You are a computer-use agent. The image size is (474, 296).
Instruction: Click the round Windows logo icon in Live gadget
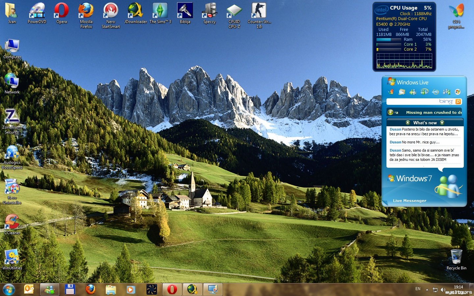point(458,92)
